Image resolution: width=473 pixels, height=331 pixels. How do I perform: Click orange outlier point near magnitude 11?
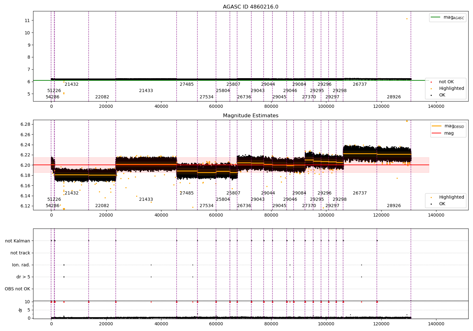407,19
